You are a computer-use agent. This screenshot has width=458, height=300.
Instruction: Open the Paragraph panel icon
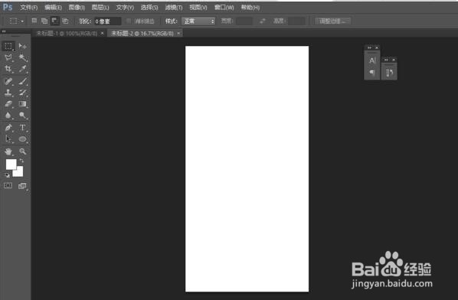point(372,72)
